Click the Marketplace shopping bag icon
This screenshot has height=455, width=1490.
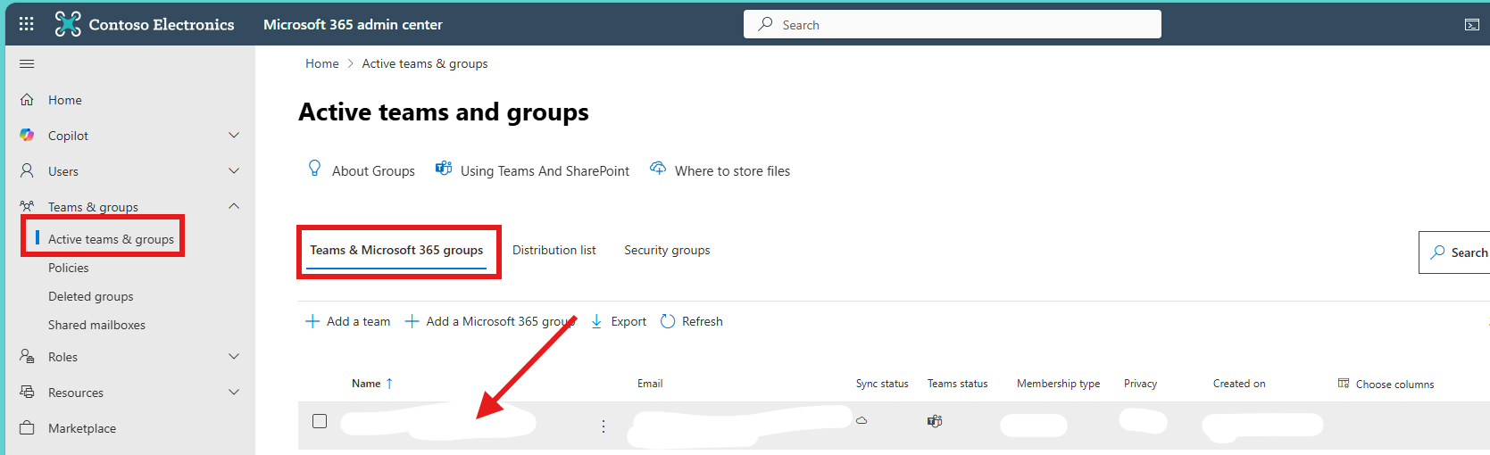[27, 427]
